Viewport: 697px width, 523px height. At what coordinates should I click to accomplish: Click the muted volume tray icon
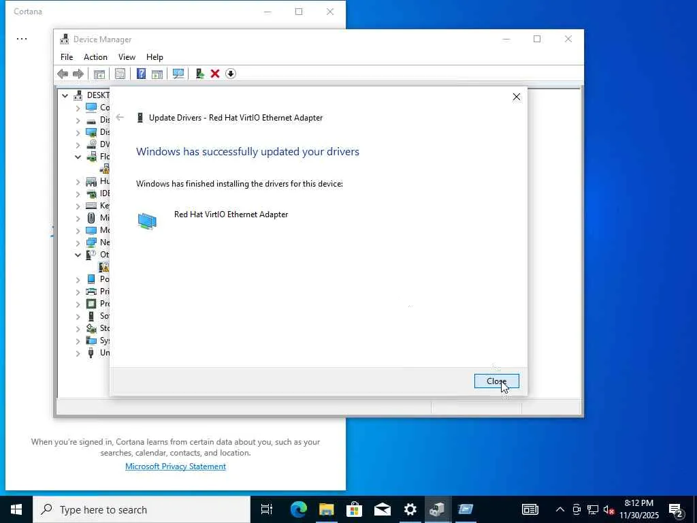point(609,509)
